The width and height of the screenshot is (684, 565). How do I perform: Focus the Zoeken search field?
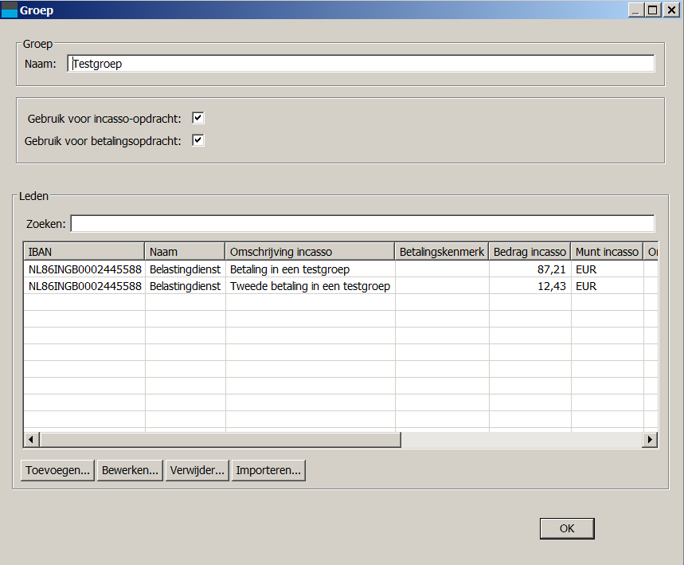click(x=362, y=224)
